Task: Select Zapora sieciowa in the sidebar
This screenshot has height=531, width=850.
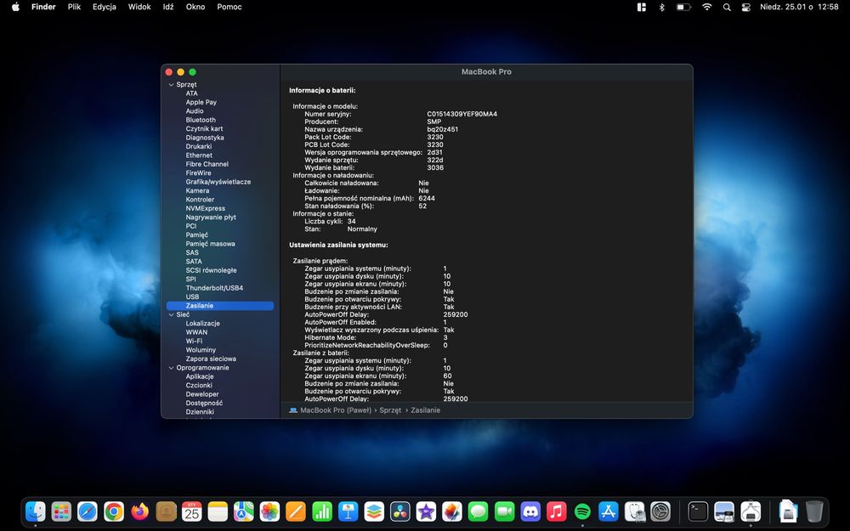Action: coord(211,359)
